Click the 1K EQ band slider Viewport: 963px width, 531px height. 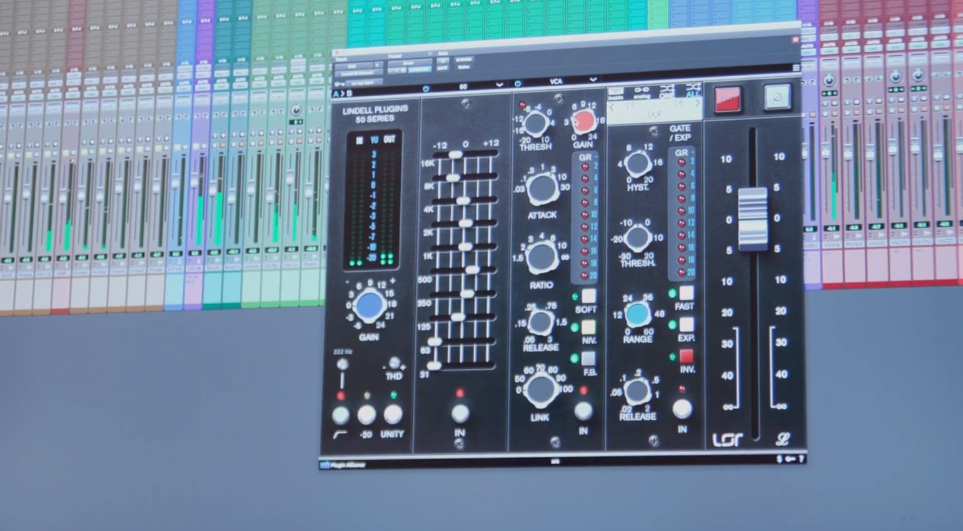coord(465,247)
